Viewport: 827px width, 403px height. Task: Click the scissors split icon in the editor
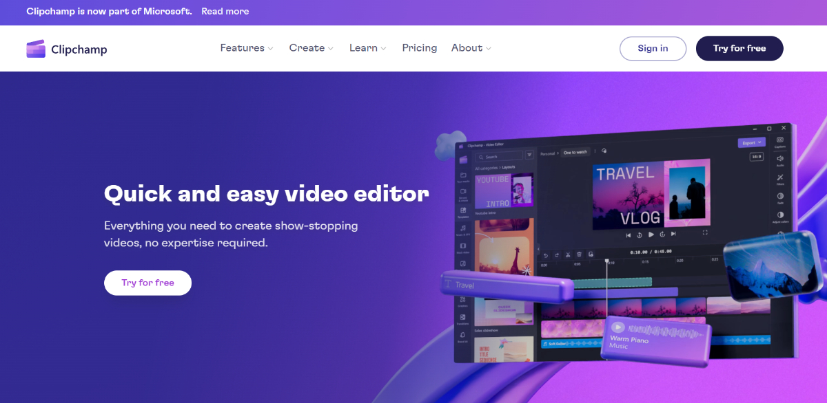click(567, 255)
